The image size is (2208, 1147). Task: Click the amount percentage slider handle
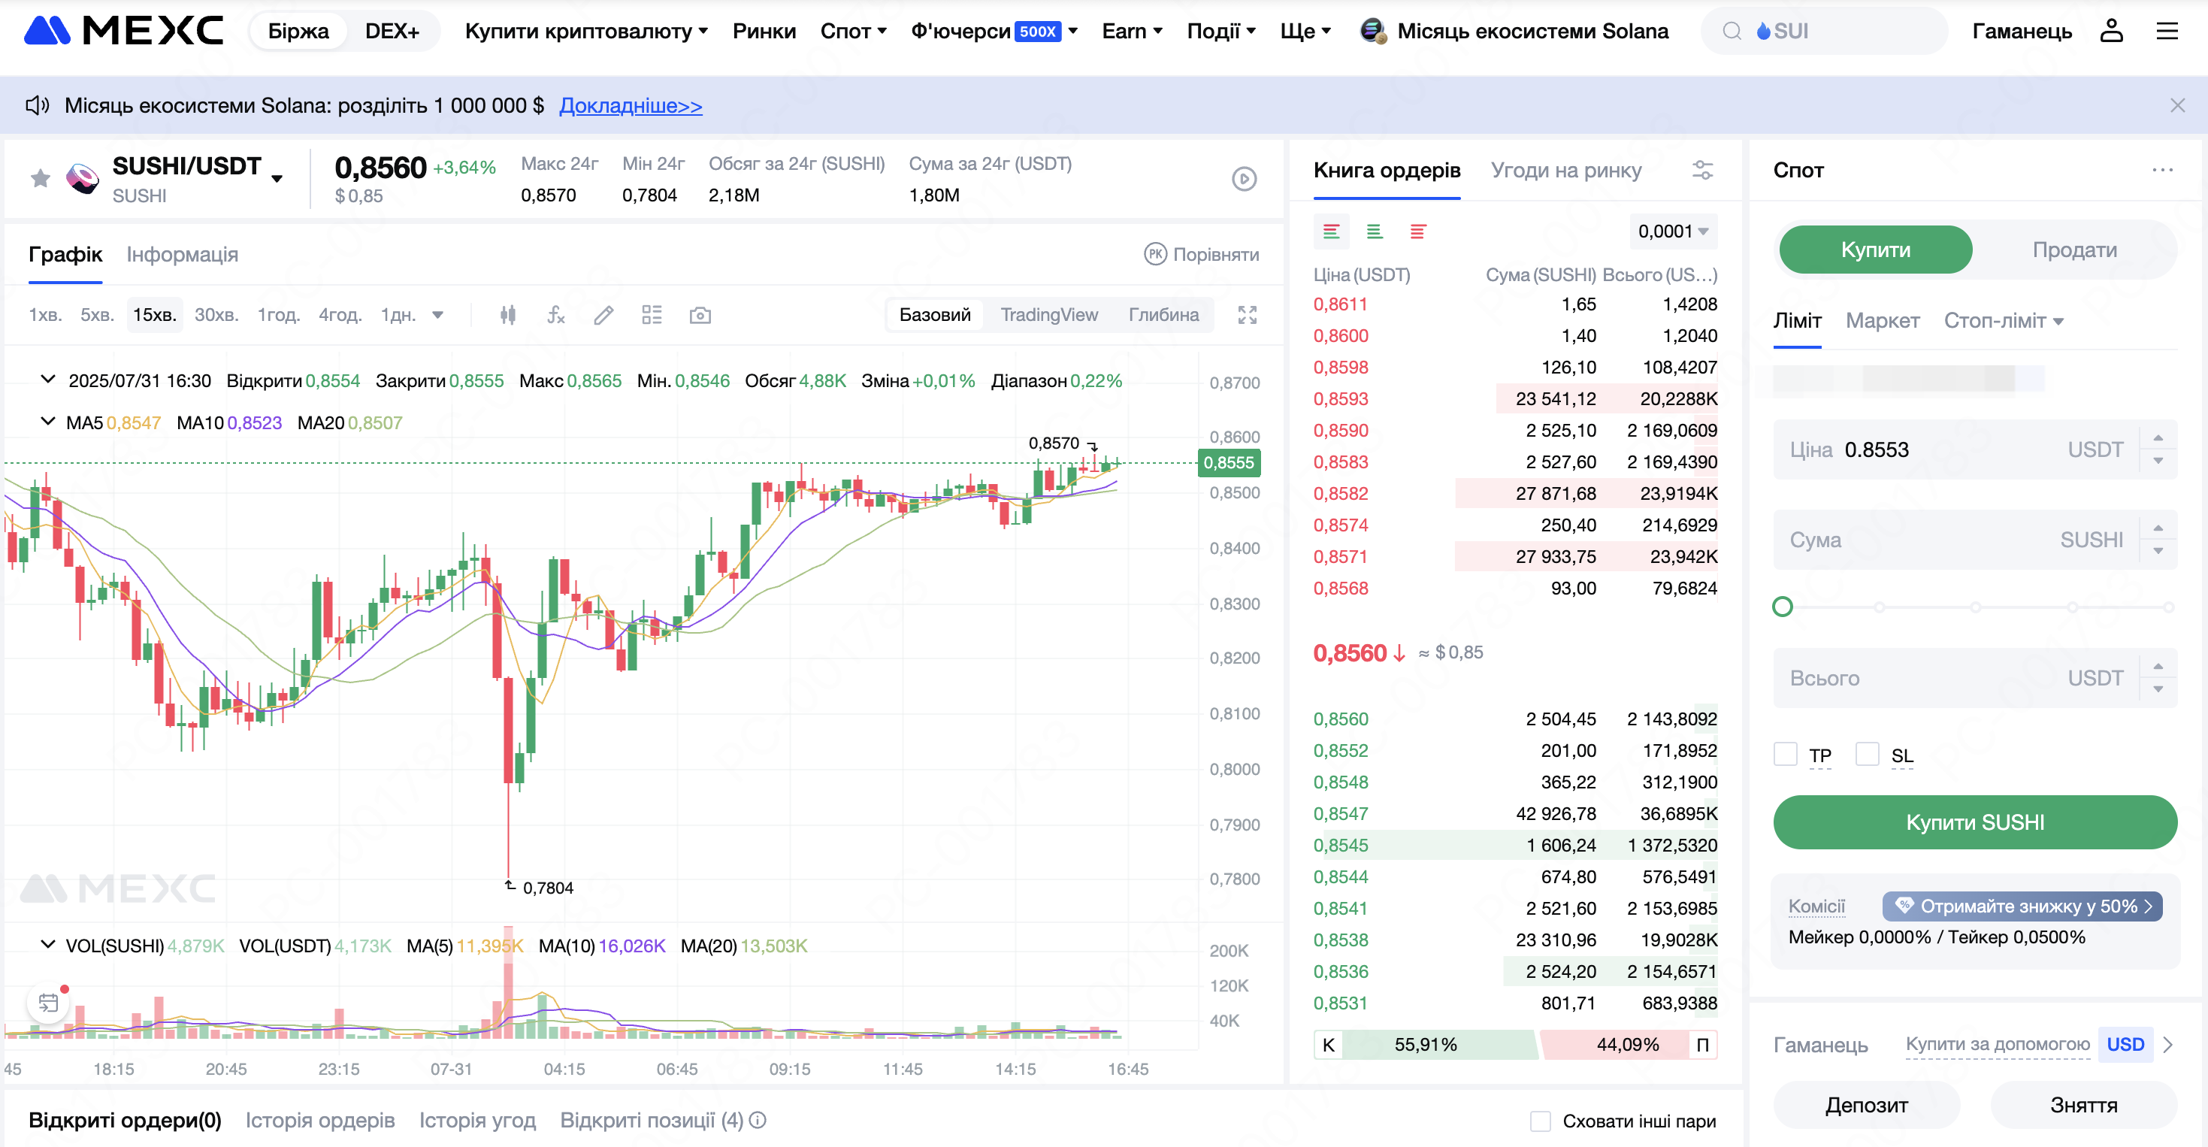(1782, 607)
